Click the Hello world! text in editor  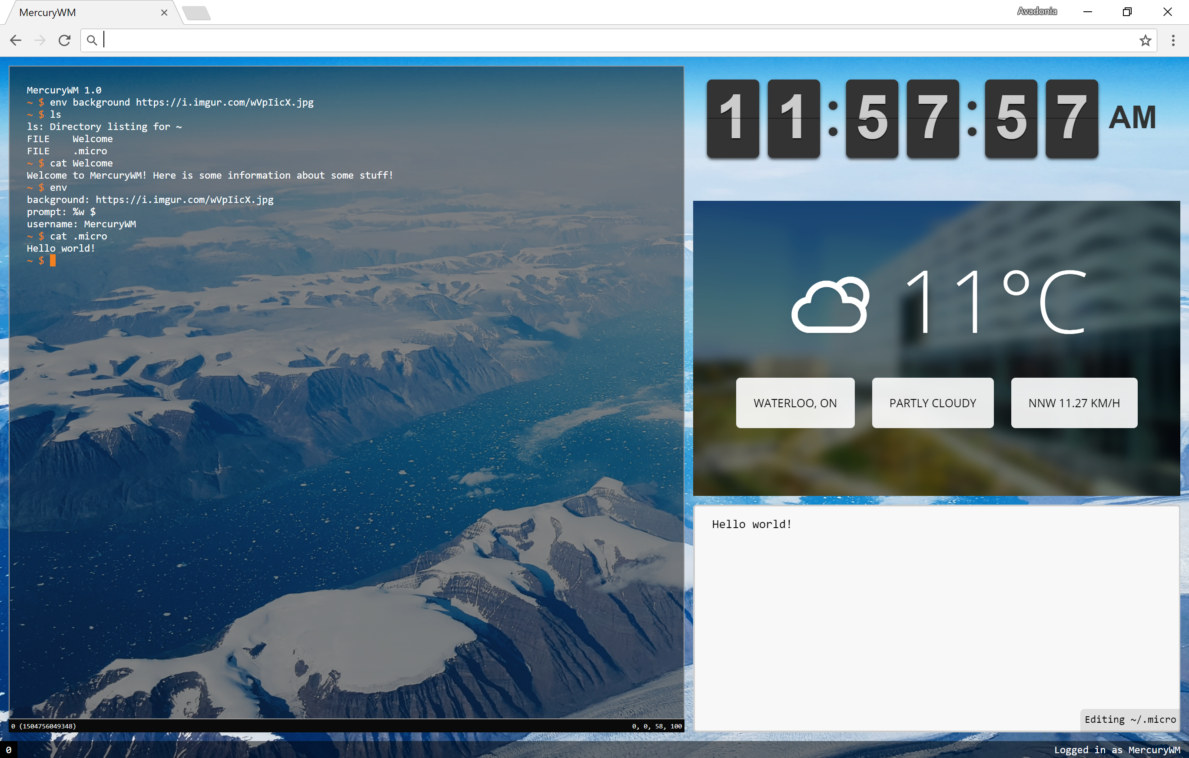coord(751,524)
